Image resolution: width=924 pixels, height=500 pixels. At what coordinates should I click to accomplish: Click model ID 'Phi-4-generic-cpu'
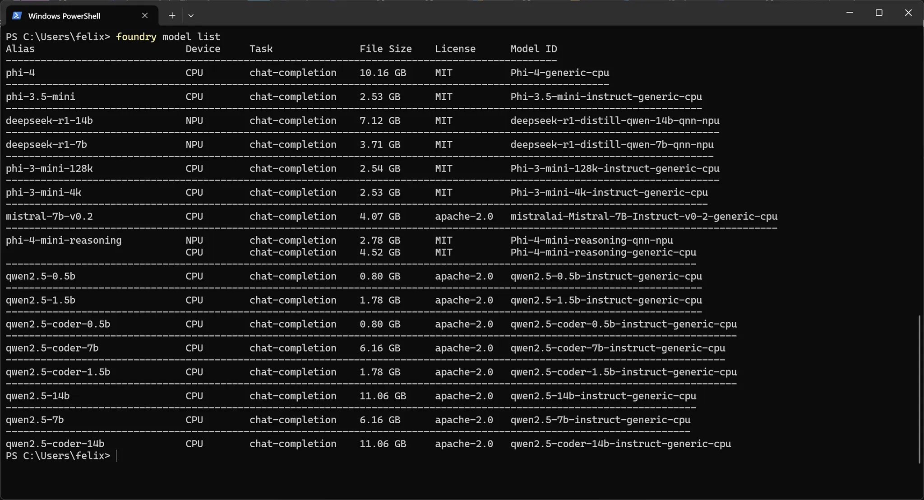(x=560, y=73)
